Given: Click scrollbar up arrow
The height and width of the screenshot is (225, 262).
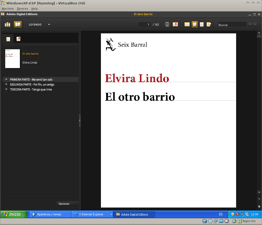Looking at the screenshot, I should tap(259, 33).
